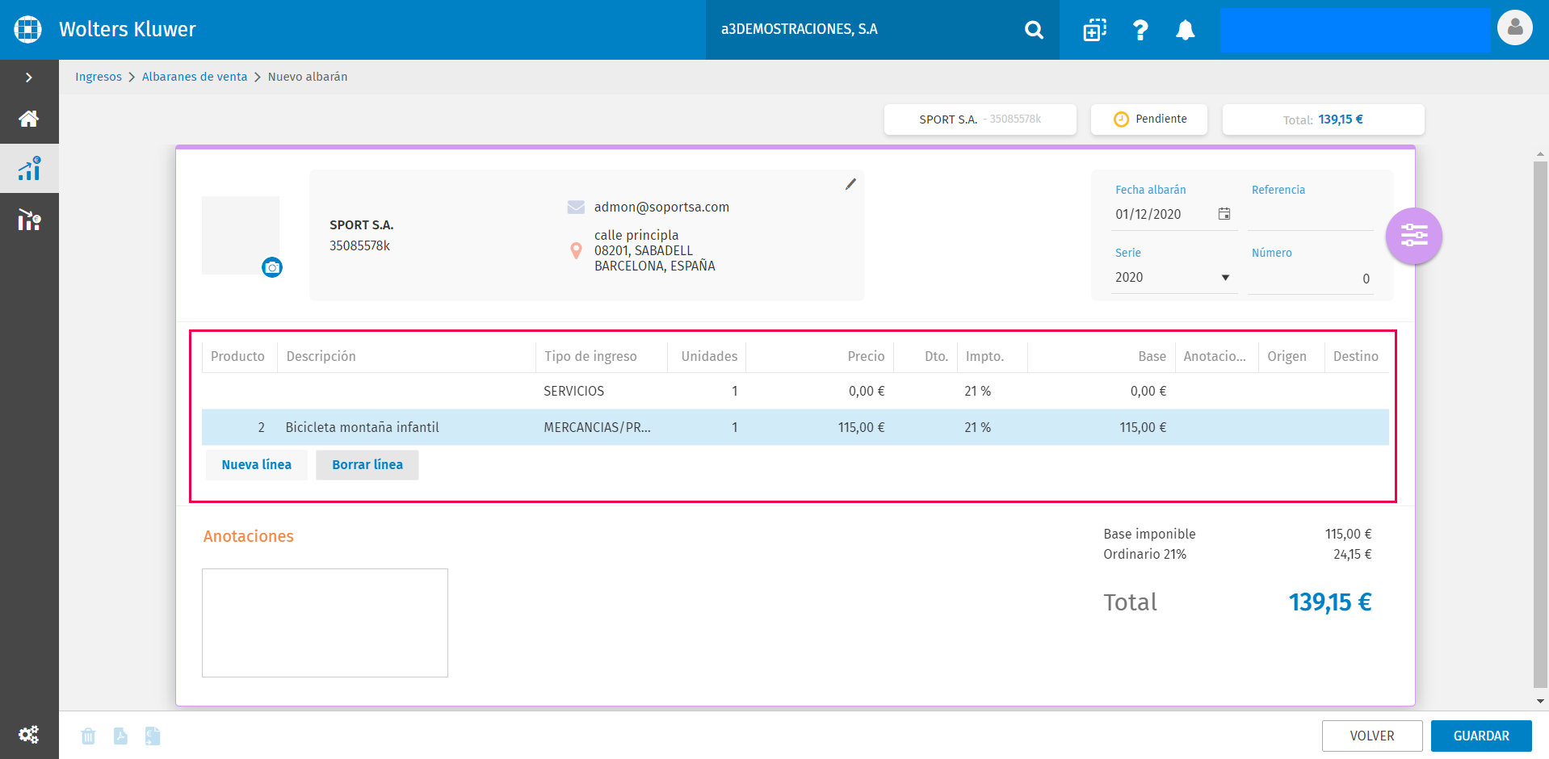Open the help question mark icon
The image size is (1549, 759).
1140,30
